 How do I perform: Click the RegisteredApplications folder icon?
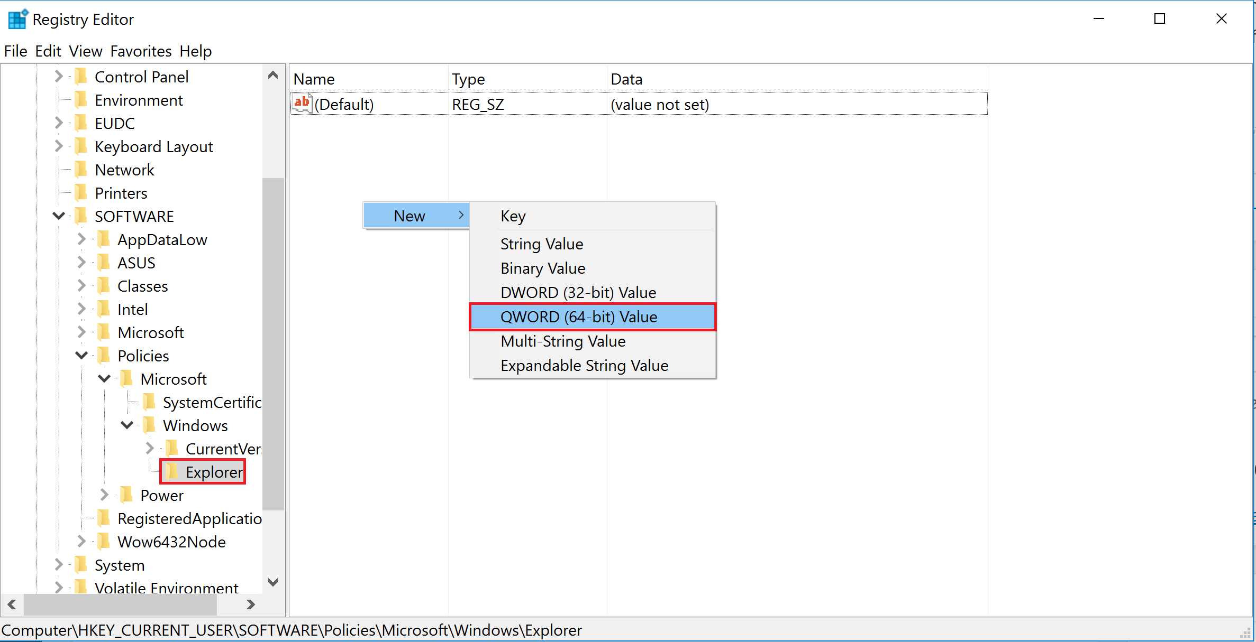104,519
